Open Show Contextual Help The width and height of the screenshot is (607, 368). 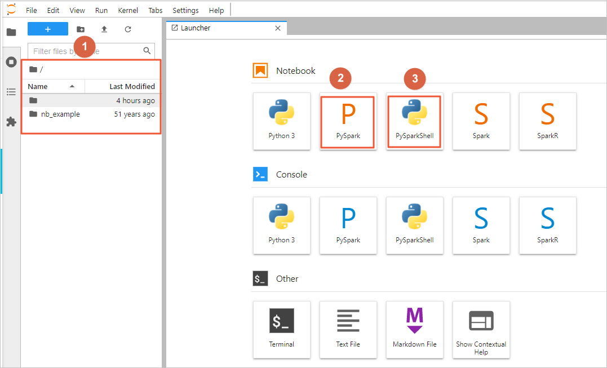point(481,330)
